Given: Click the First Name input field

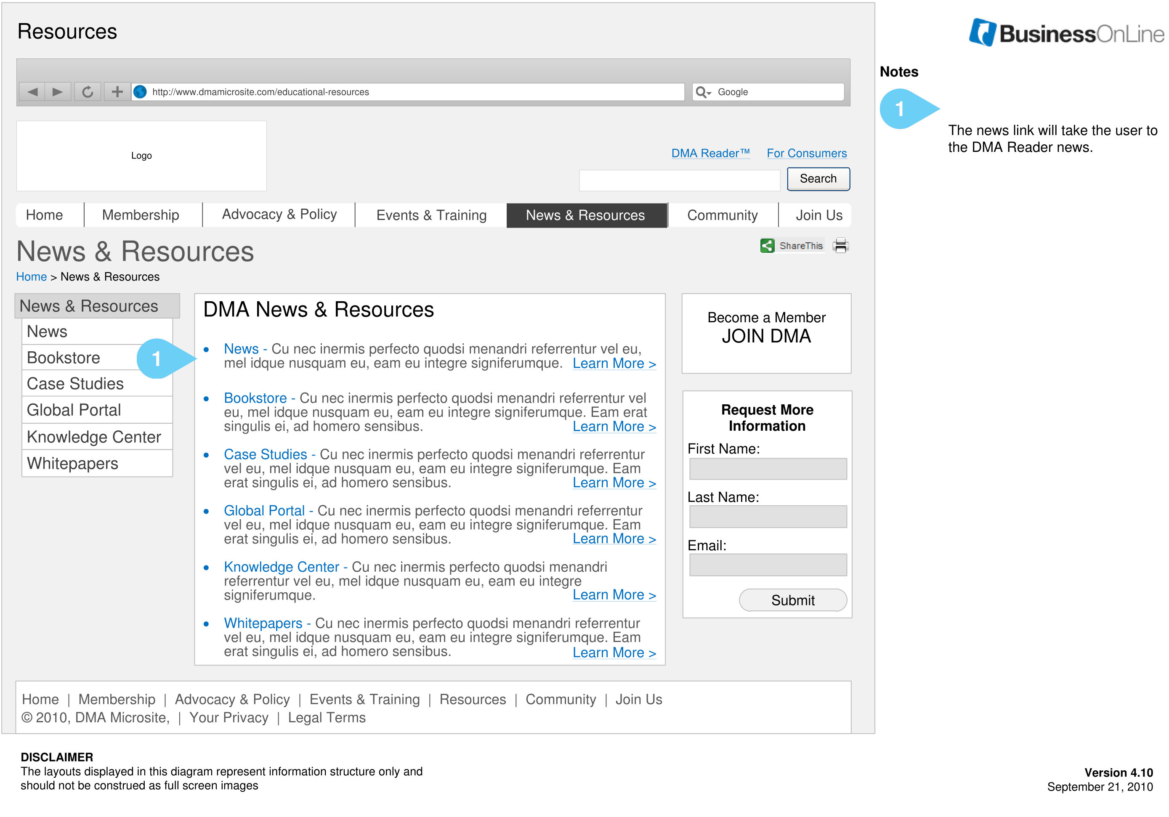Looking at the screenshot, I should point(768,469).
